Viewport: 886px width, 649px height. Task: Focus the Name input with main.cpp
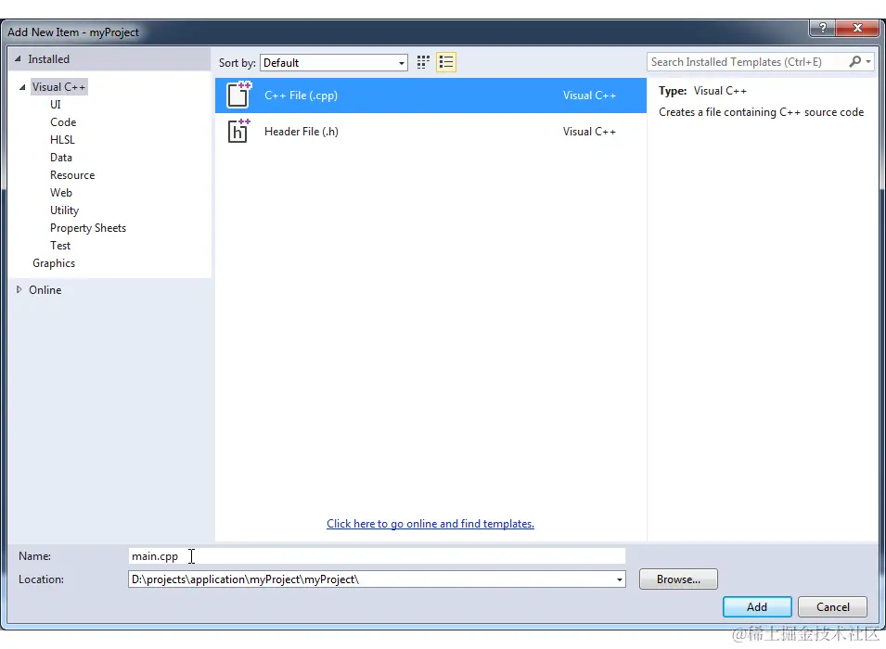click(377, 555)
